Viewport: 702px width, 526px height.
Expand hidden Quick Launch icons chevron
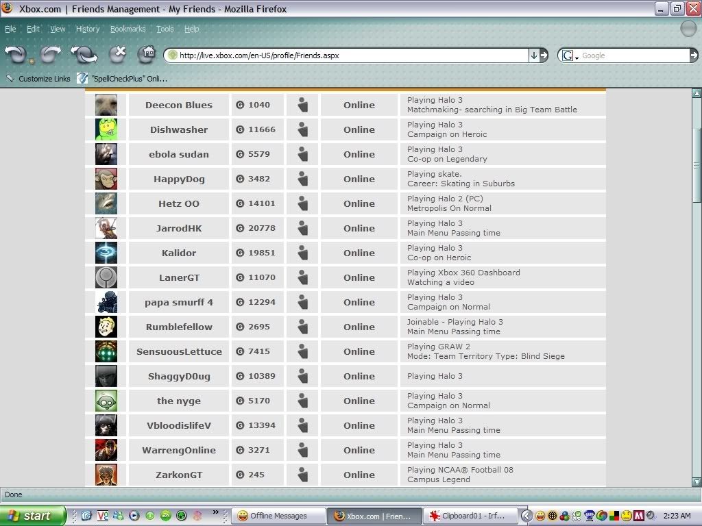(x=216, y=512)
